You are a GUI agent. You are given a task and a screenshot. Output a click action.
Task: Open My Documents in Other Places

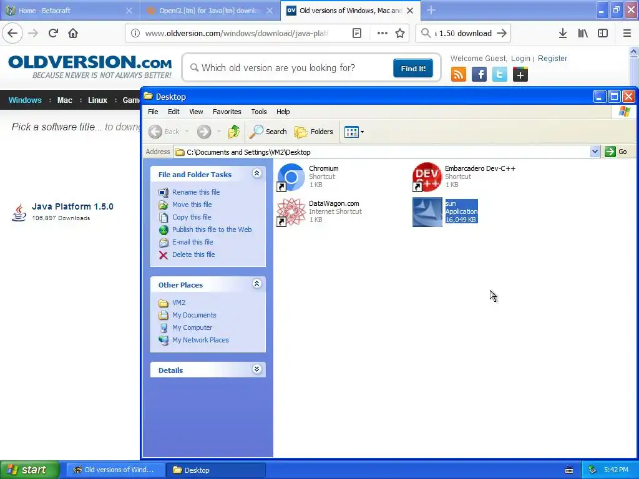[x=194, y=315]
